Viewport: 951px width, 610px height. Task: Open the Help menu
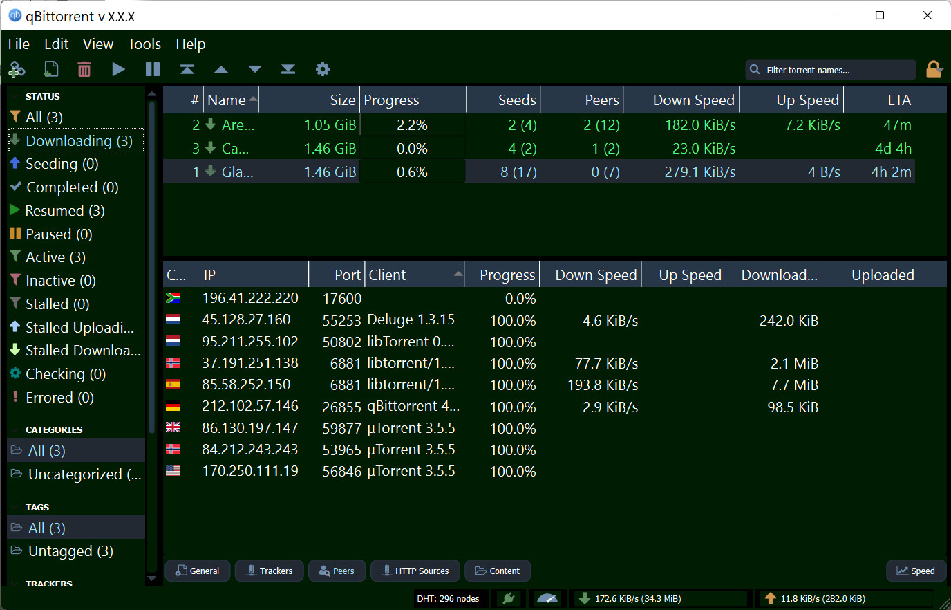(x=191, y=44)
